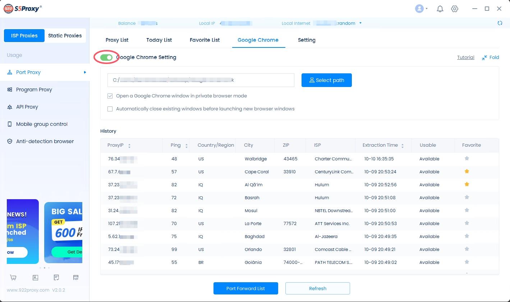Open Mobile group control panel
Screen dimensions: 510x302
(x=41, y=124)
